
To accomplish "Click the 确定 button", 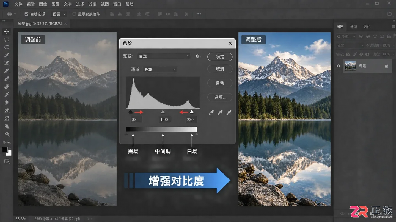I will pyautogui.click(x=220, y=57).
